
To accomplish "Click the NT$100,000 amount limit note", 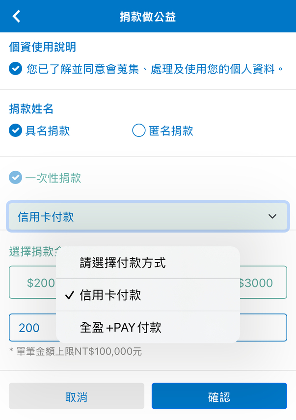I will pyautogui.click(x=76, y=352).
